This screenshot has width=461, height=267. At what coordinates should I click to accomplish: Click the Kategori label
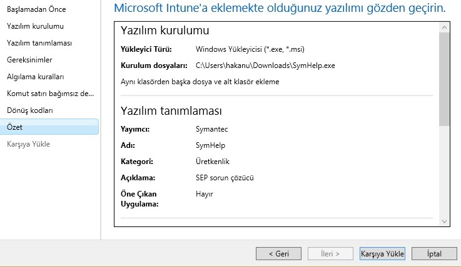pos(137,162)
